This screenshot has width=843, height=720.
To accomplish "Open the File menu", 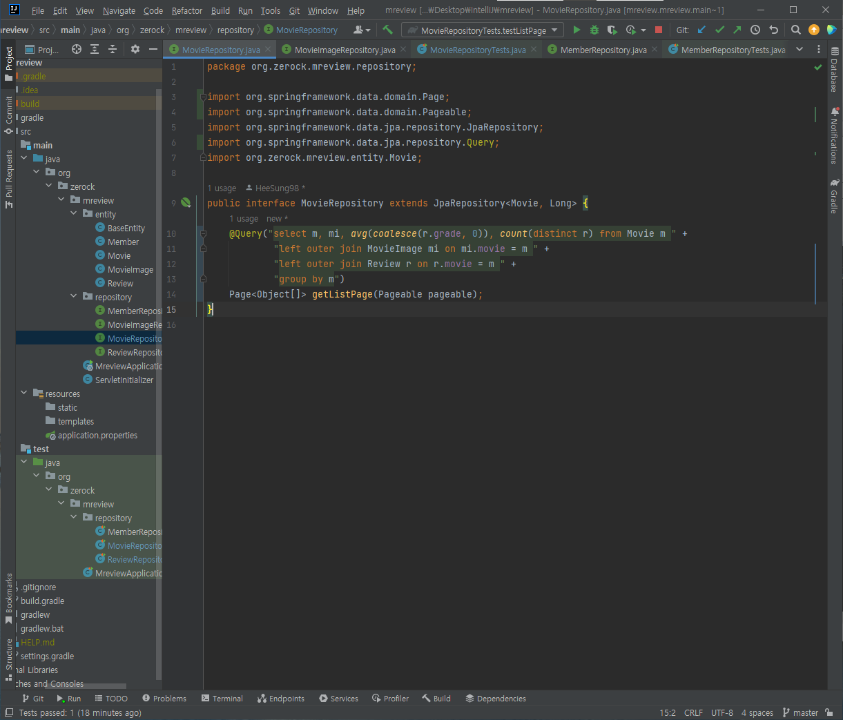I will click(38, 10).
